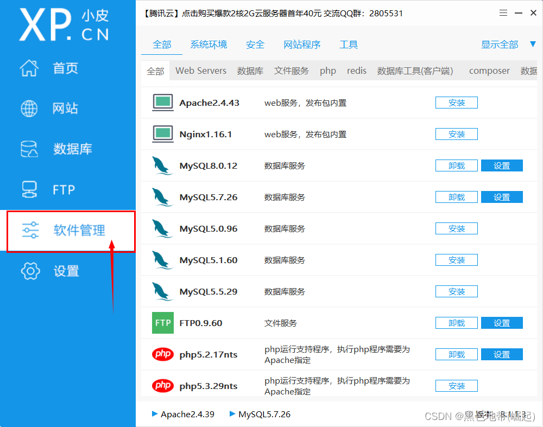Select the 全部 sub-category tab

click(x=155, y=71)
